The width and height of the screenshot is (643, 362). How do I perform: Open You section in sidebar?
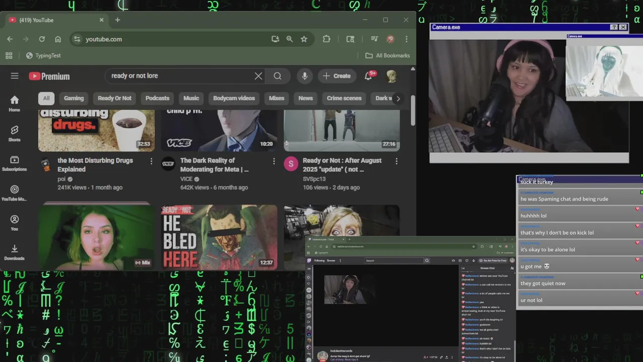[15, 223]
